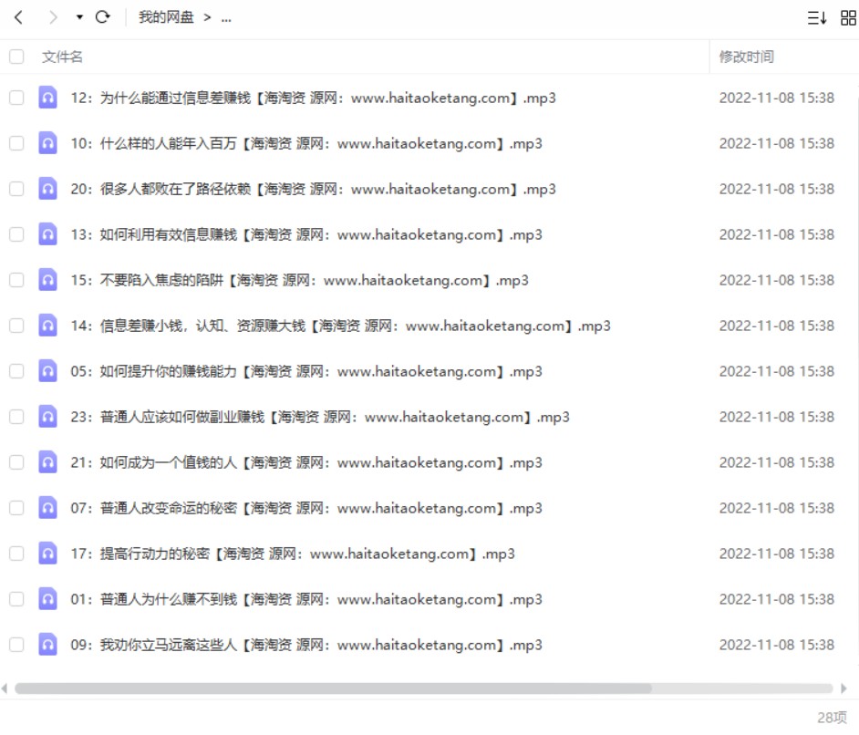Check the box for file 01
Image resolution: width=859 pixels, height=735 pixels.
tap(16, 599)
